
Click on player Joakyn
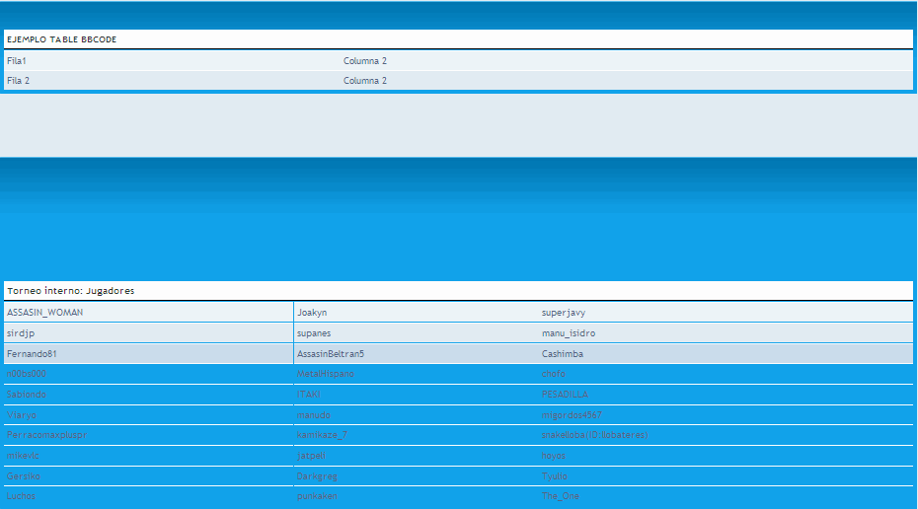coord(312,313)
